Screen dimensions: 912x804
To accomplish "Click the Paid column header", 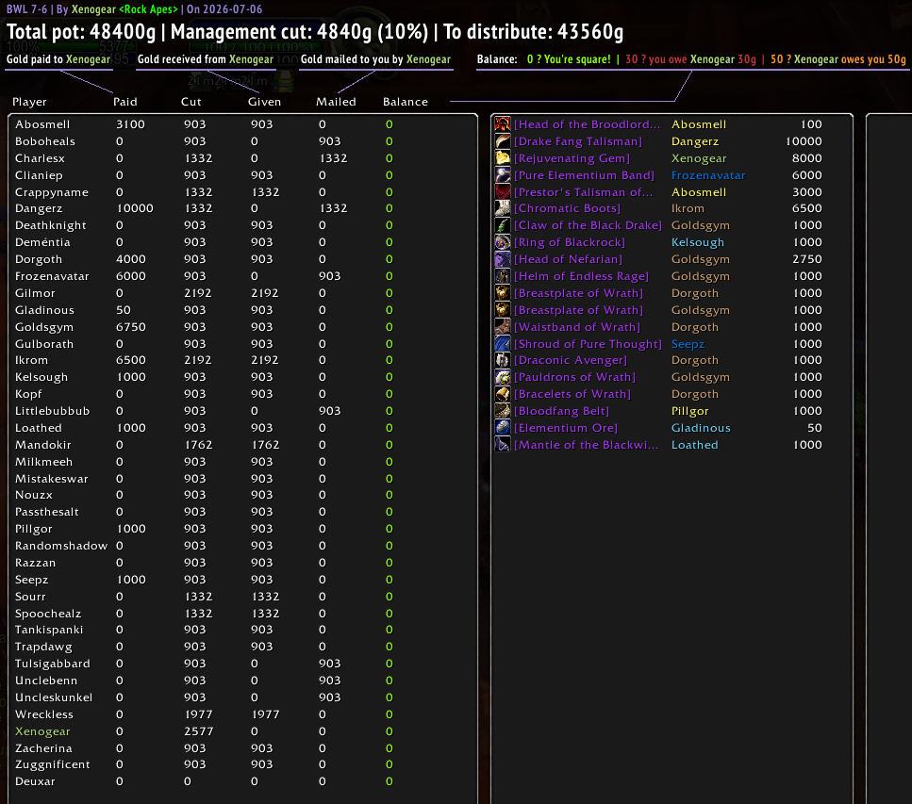I will (x=125, y=102).
